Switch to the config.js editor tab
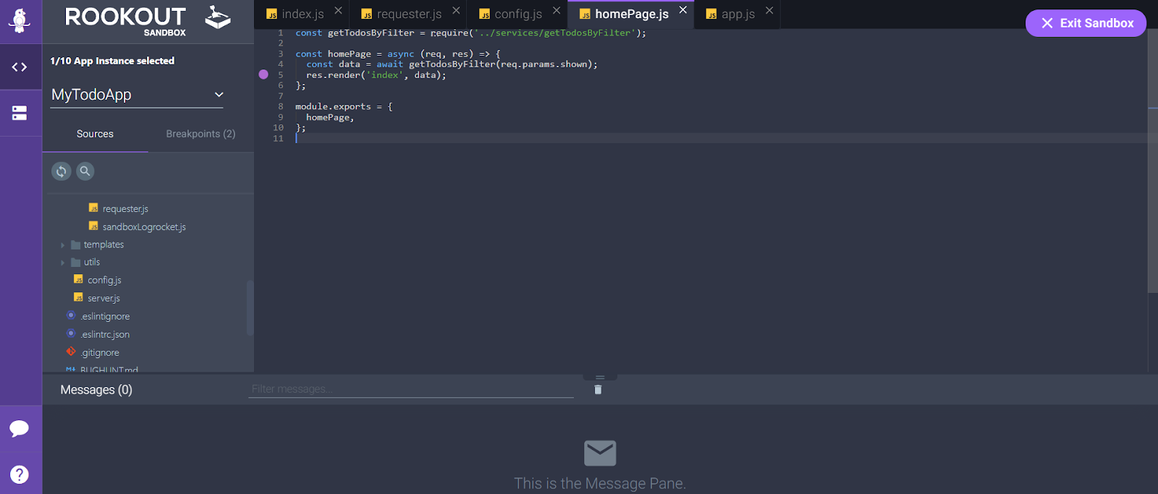 (517, 14)
